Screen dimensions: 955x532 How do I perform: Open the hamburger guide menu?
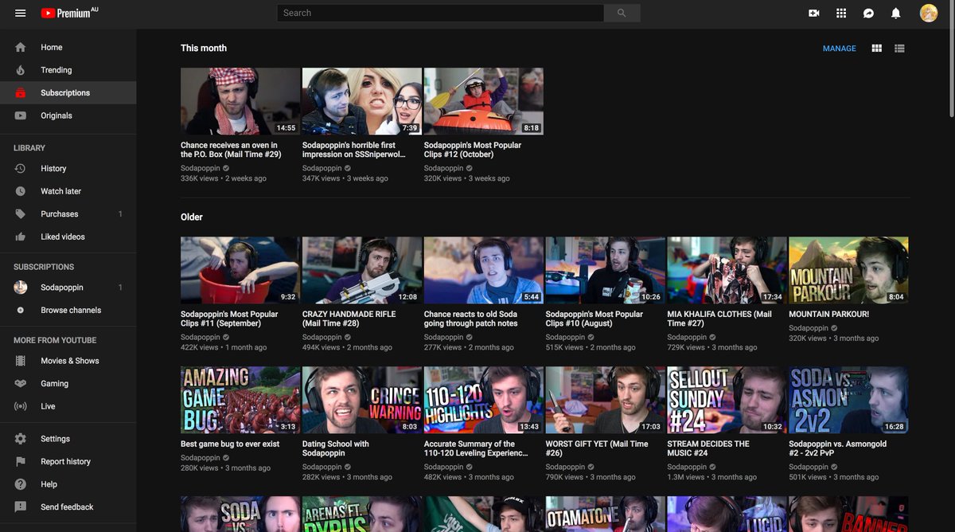21,13
